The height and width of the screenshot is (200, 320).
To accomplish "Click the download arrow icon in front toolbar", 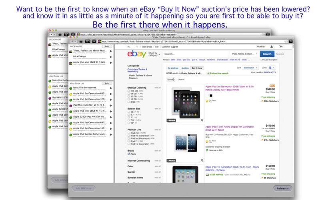I will 94,42.
